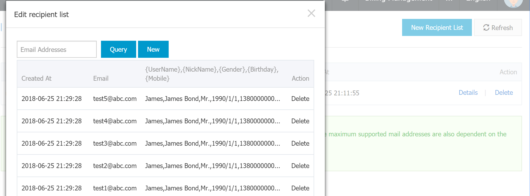Click the New Recipient List button
This screenshot has width=530, height=196.
[x=437, y=27]
